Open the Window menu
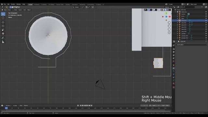Image resolution: width=208 pixels, height=117 pixels. 19,4
